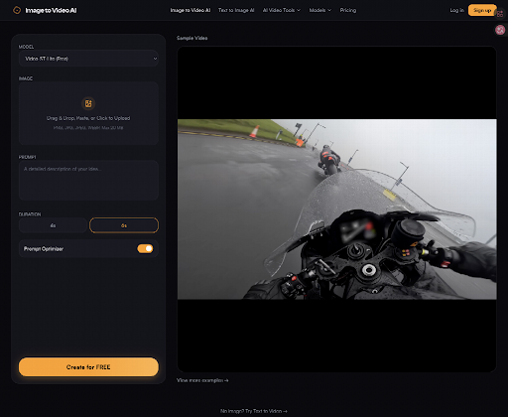Click the drag and drop image upload area
This screenshot has width=508, height=417.
click(88, 113)
